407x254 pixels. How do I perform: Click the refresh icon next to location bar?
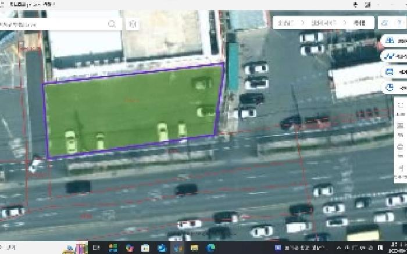tap(384, 23)
